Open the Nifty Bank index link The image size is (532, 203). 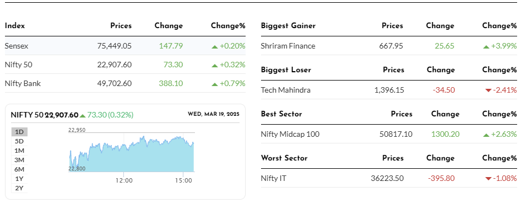tap(23, 83)
